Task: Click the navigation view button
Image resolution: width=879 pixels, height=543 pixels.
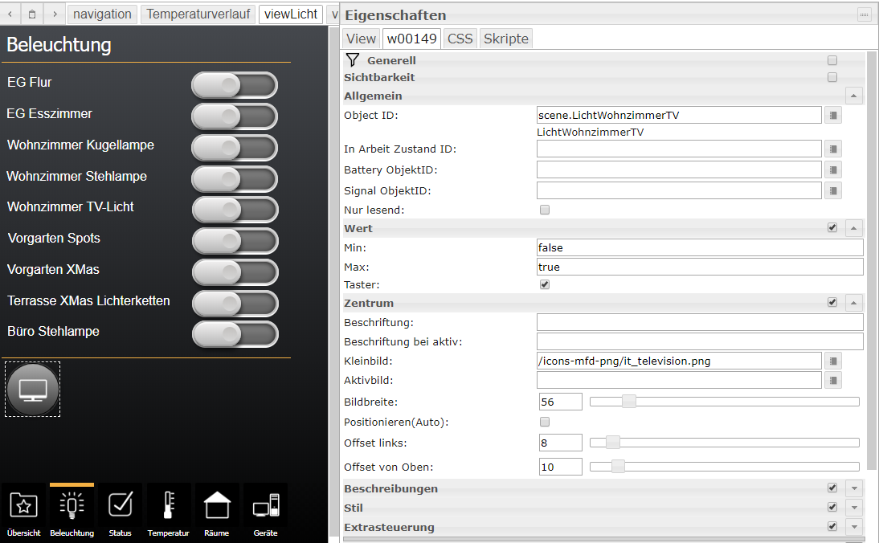Action: coord(102,14)
